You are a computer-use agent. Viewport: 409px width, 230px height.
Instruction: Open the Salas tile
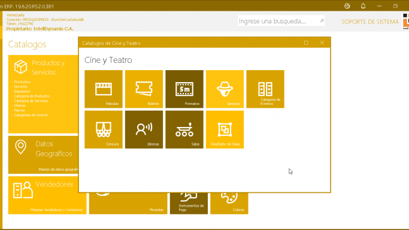coord(184,129)
